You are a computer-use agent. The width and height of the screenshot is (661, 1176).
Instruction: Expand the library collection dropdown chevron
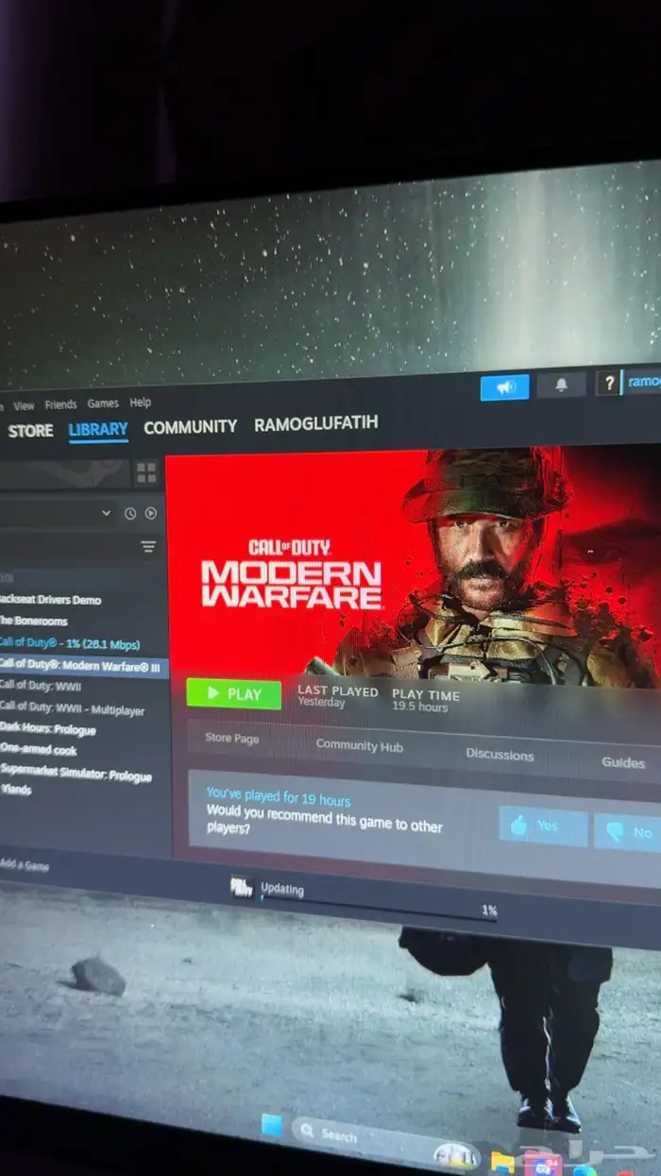pyautogui.click(x=106, y=513)
